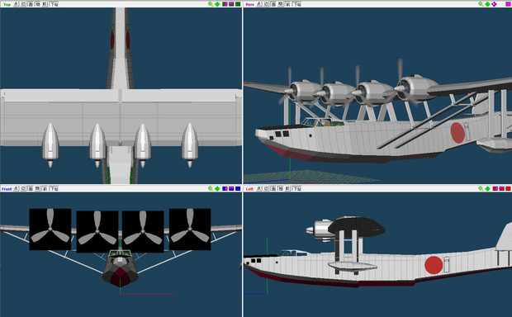Toggle line display button in Left view
Viewport: 512px width, 317px height.
click(266, 189)
